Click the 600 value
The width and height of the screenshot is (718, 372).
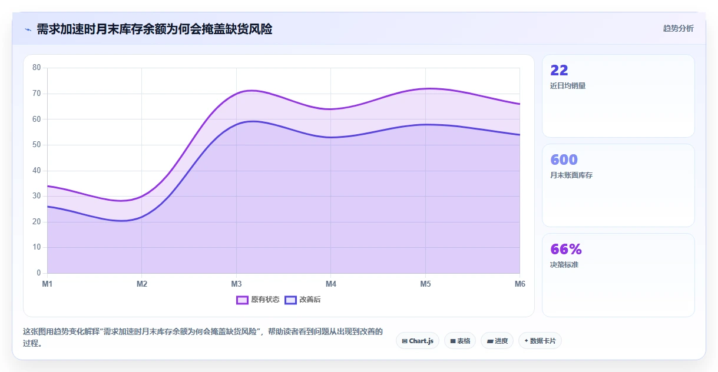[564, 160]
